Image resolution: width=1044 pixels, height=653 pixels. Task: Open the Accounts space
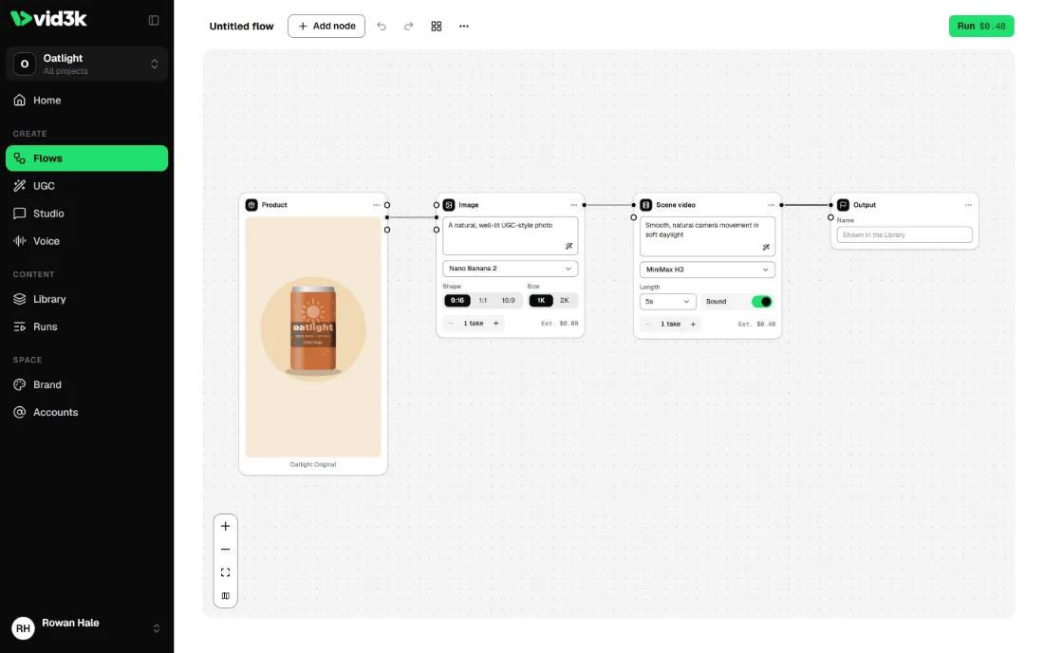tap(86, 412)
